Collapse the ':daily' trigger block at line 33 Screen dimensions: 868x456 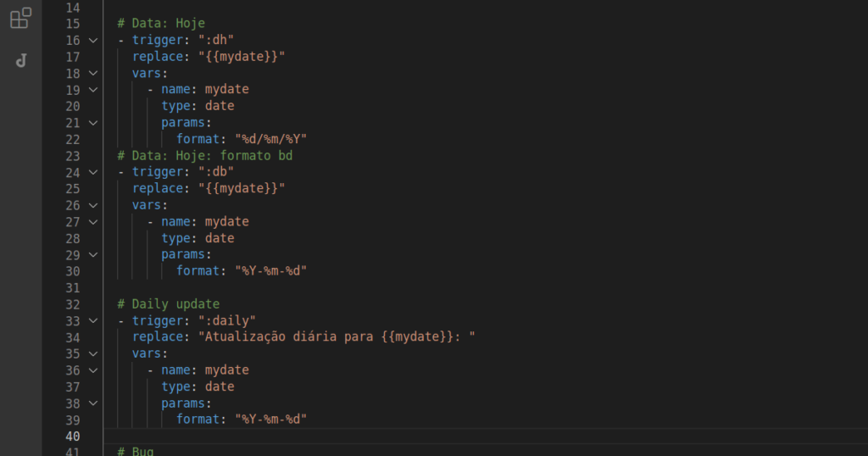point(92,321)
